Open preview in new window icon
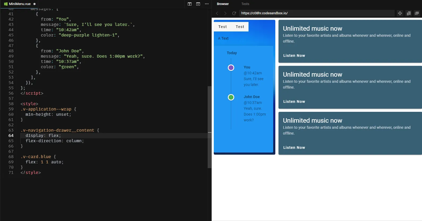This screenshot has height=221, width=422. pos(417,13)
